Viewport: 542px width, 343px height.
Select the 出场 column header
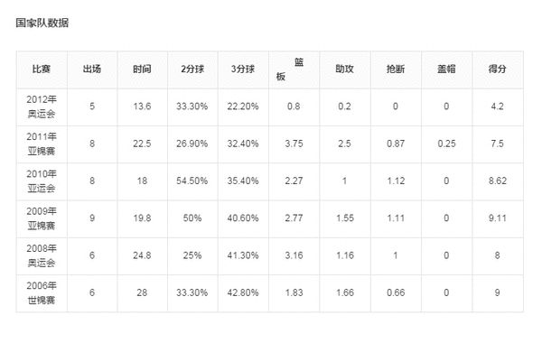(92, 70)
